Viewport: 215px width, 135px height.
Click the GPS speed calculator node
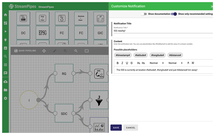click(x=99, y=73)
